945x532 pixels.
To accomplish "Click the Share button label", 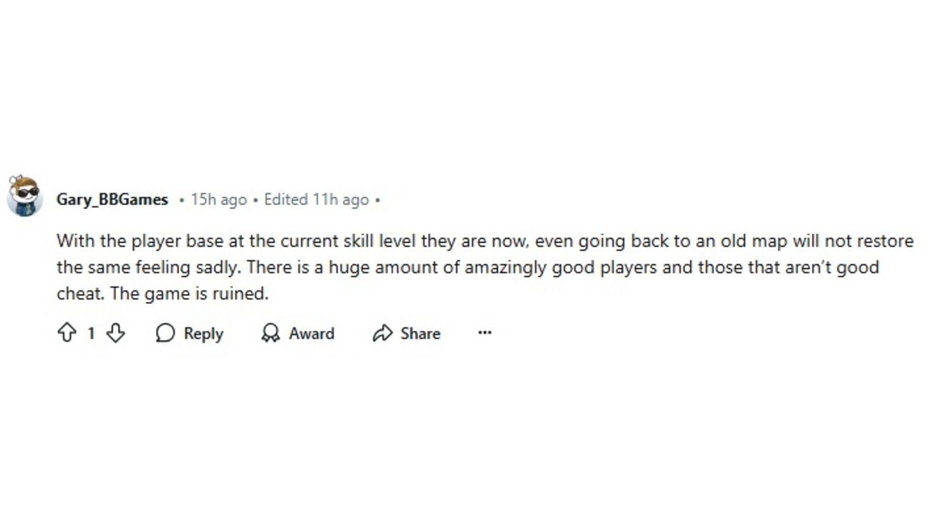I will 420,332.
